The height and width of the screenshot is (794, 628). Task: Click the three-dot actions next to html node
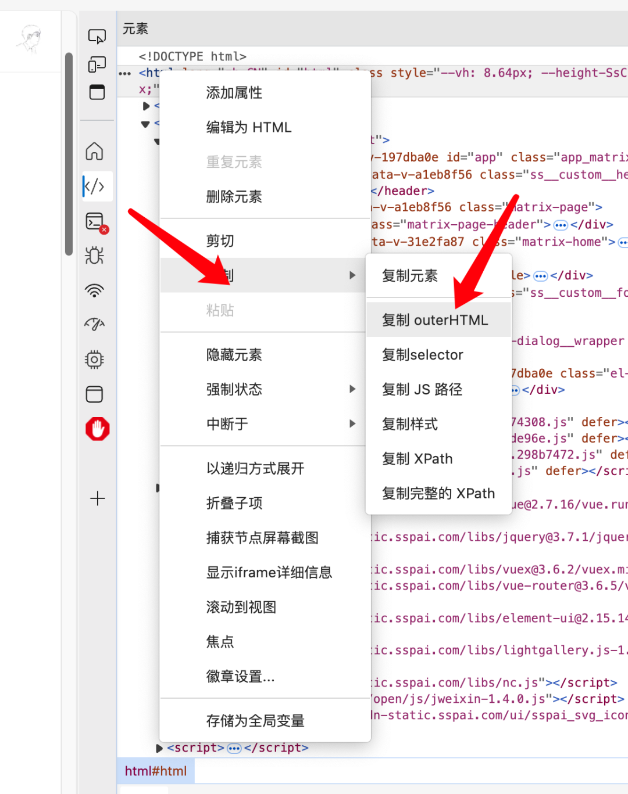coord(125,73)
